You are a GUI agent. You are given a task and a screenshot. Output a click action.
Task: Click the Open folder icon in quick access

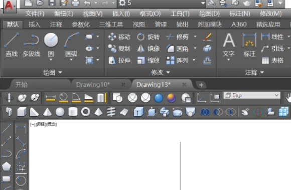(x=40, y=3)
